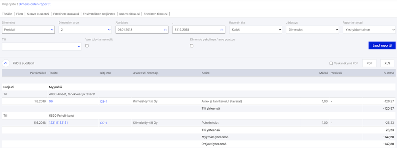
Task: Go to Dimensioiden raportit breadcrumb
Action: click(x=35, y=4)
